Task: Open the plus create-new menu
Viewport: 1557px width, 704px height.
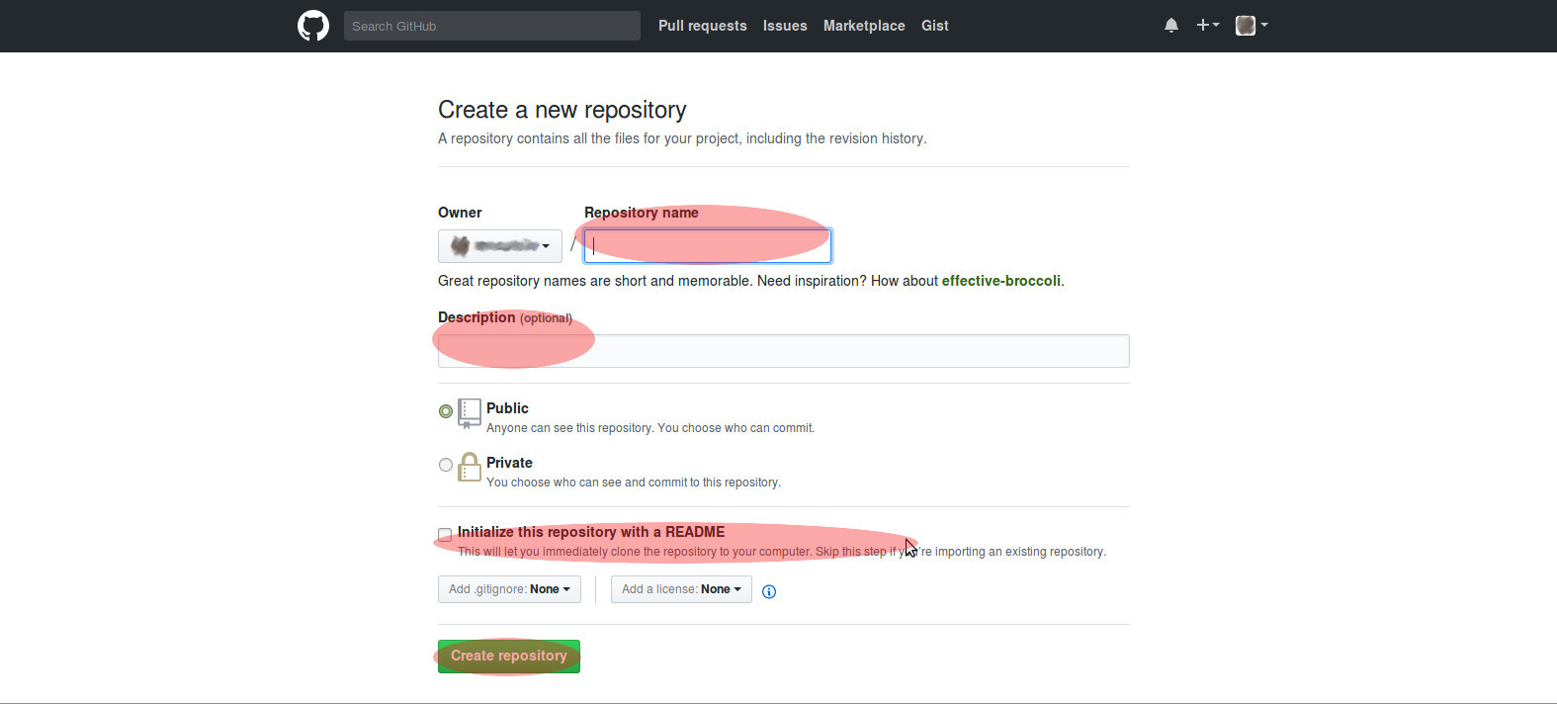Action: coord(1207,26)
